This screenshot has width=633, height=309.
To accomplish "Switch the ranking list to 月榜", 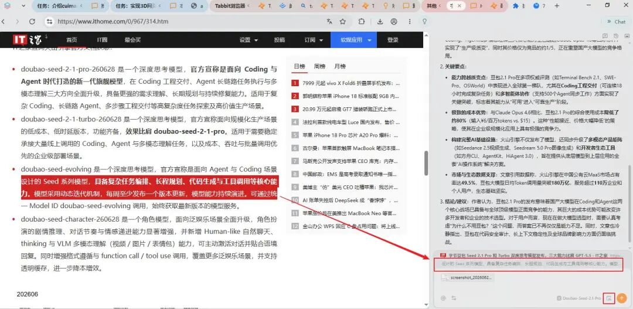I will click(340, 66).
